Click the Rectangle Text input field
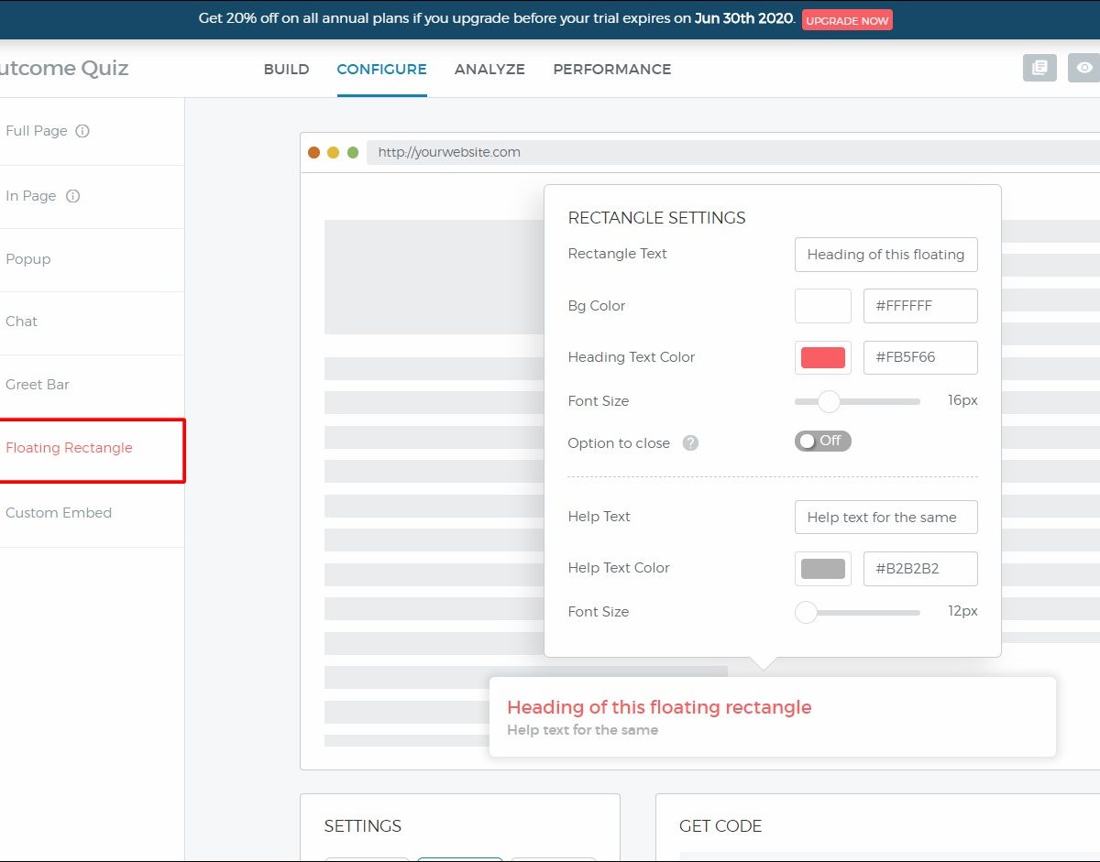This screenshot has height=862, width=1100. pyautogui.click(x=885, y=255)
